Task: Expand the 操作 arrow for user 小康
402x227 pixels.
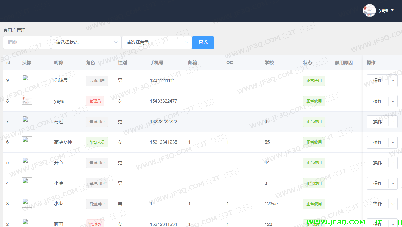Action: pos(393,183)
